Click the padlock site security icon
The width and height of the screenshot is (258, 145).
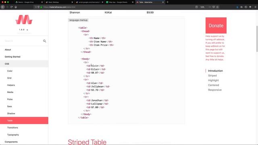point(41,7)
